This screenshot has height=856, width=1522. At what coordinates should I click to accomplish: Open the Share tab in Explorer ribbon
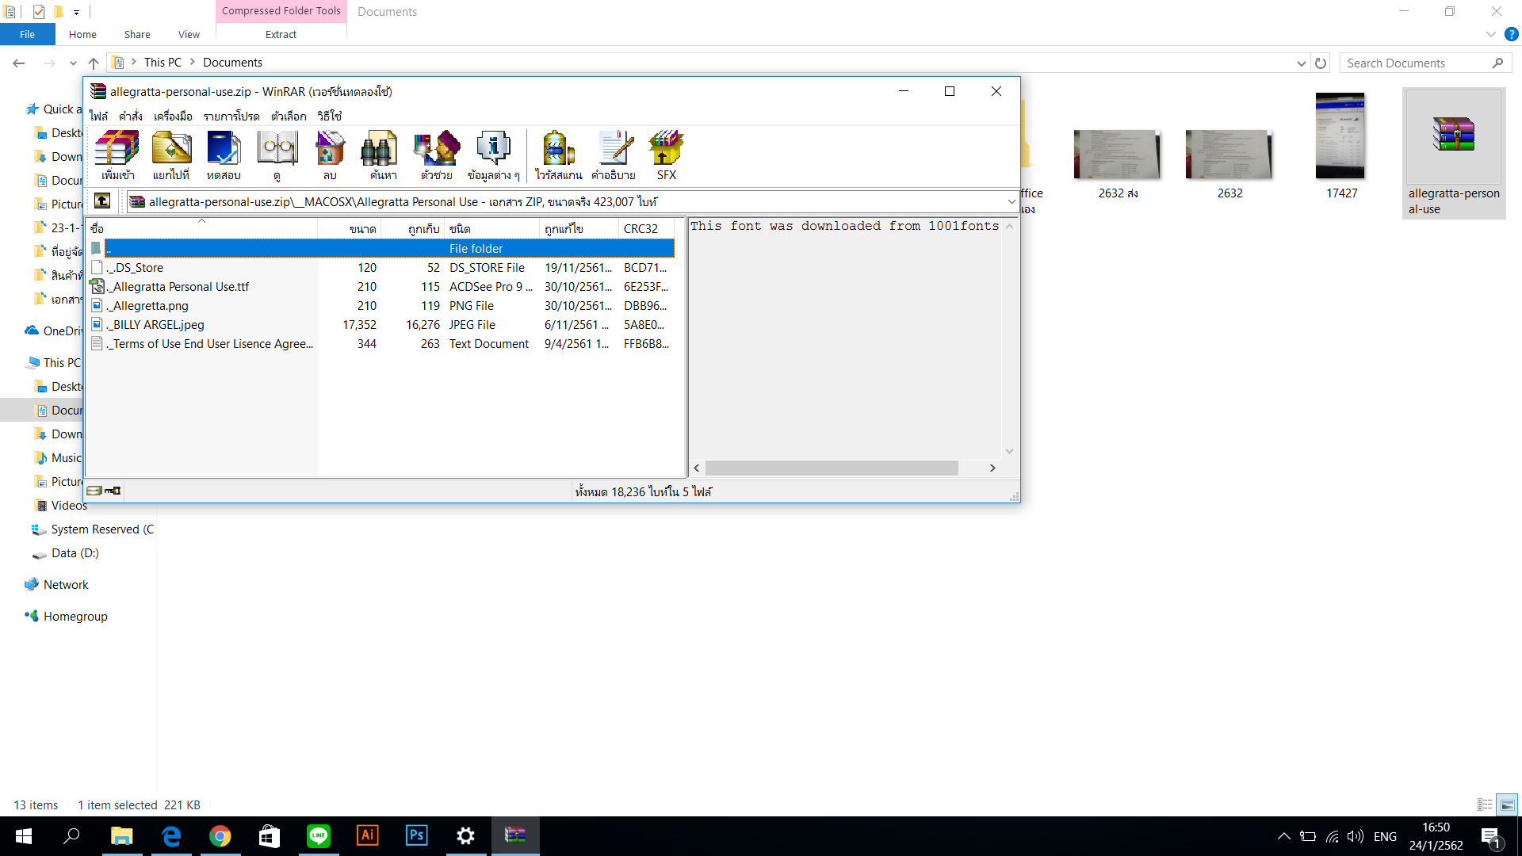[137, 34]
